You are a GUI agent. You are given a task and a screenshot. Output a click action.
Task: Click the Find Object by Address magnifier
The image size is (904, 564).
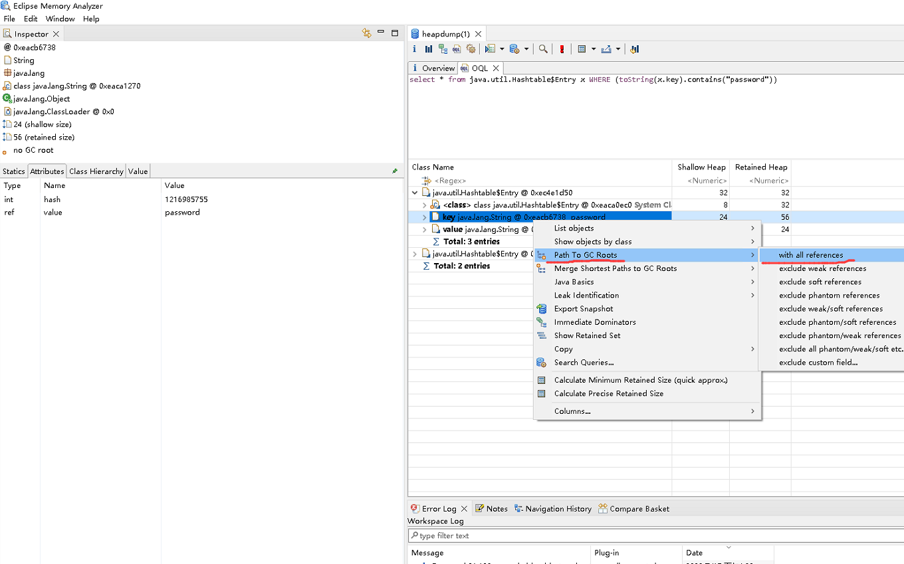(543, 48)
